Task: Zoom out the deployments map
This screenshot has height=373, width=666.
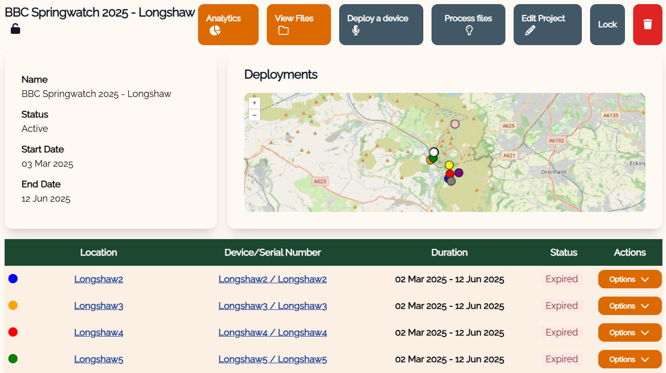Action: tap(254, 115)
